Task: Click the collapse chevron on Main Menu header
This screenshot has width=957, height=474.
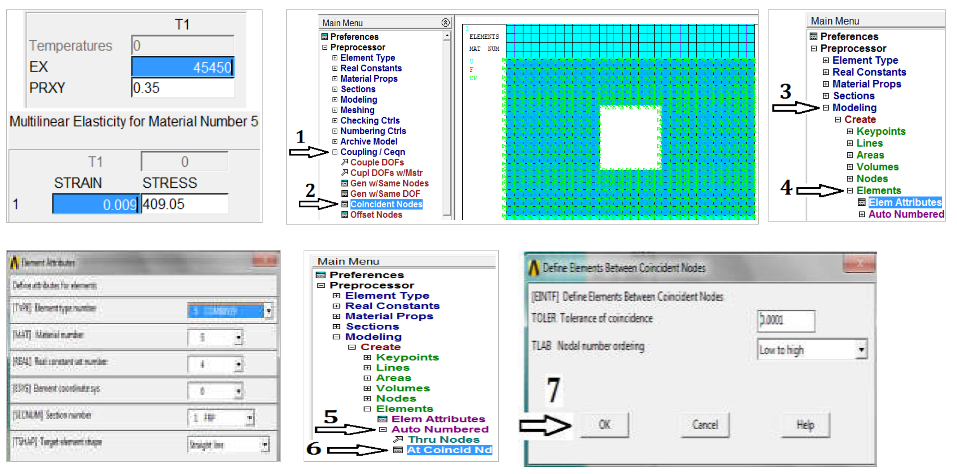Action: [x=445, y=23]
